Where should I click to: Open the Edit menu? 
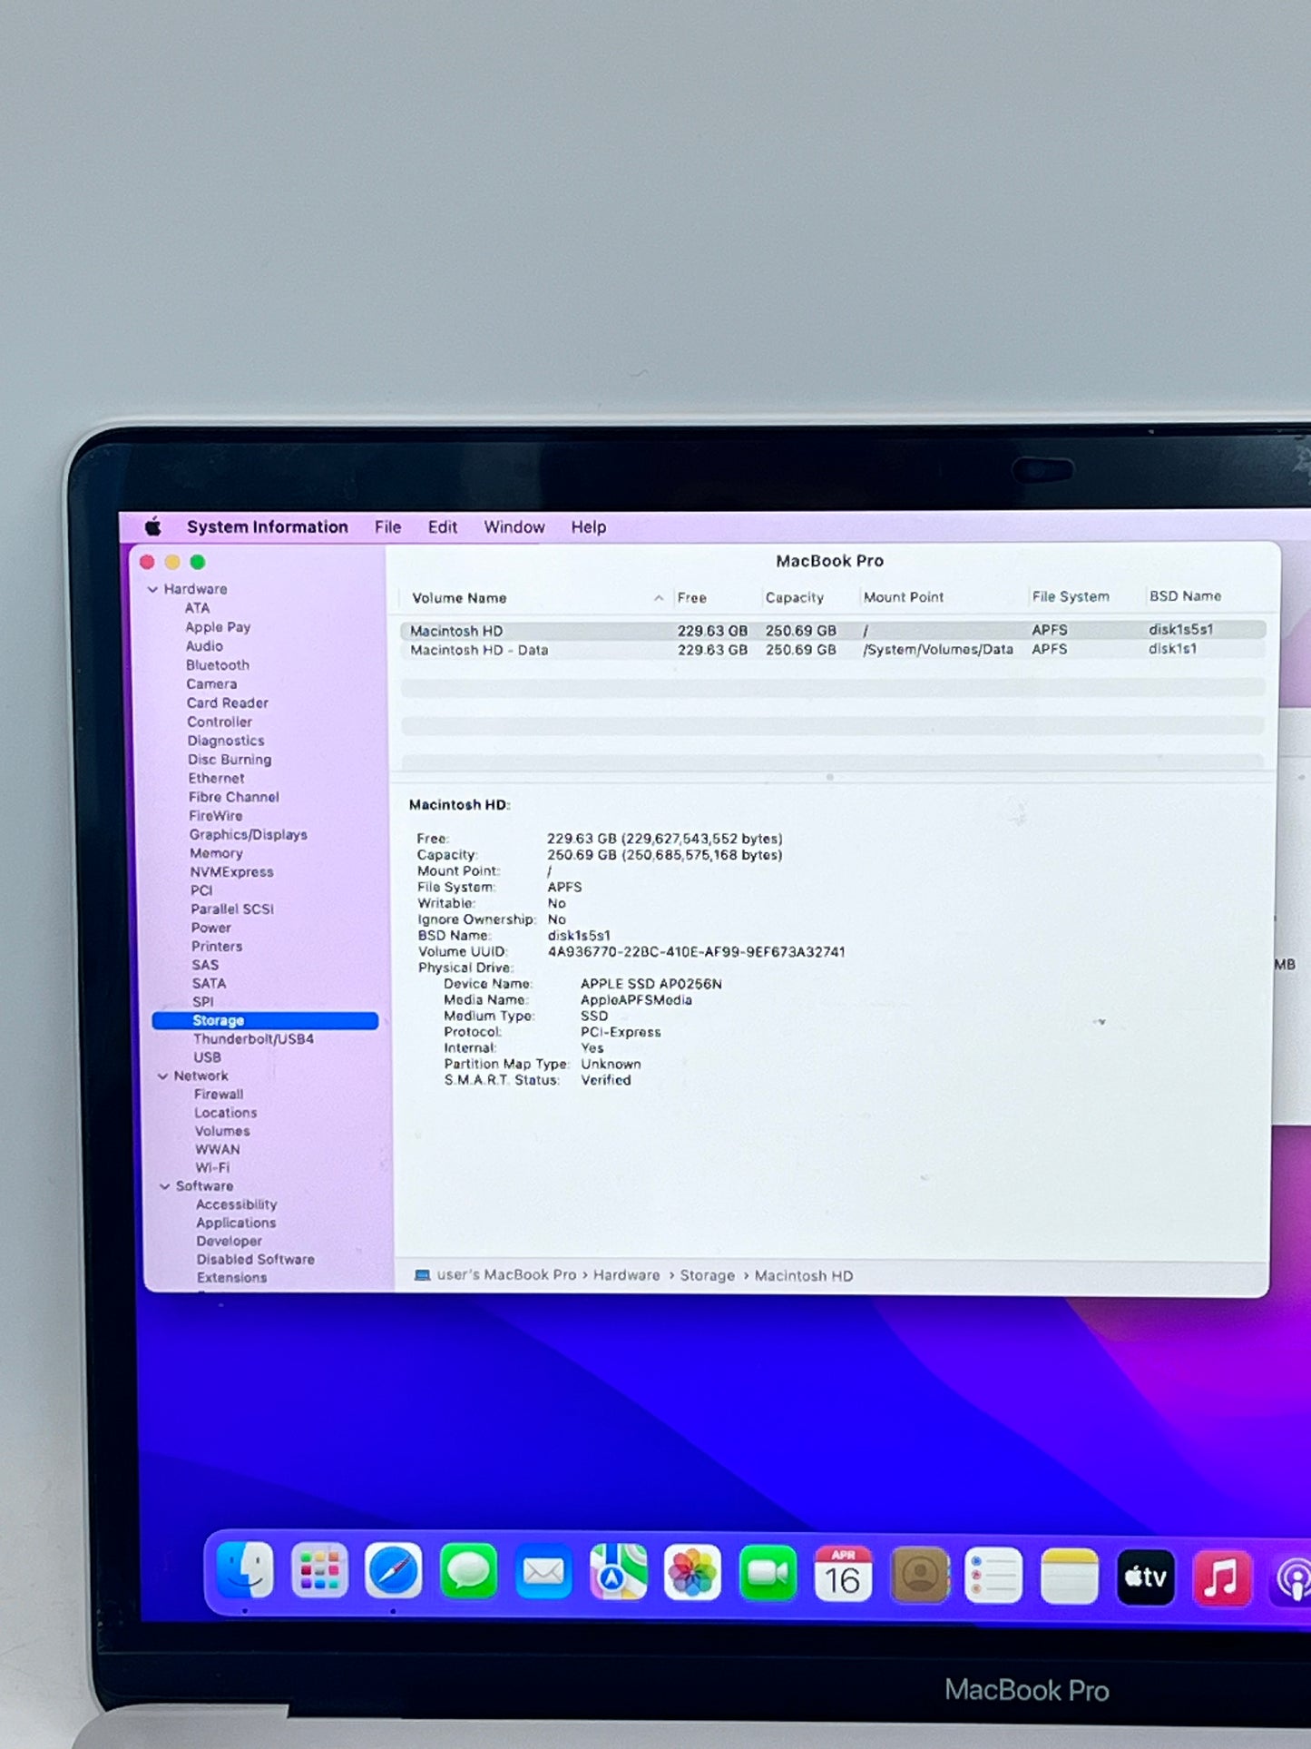(443, 526)
